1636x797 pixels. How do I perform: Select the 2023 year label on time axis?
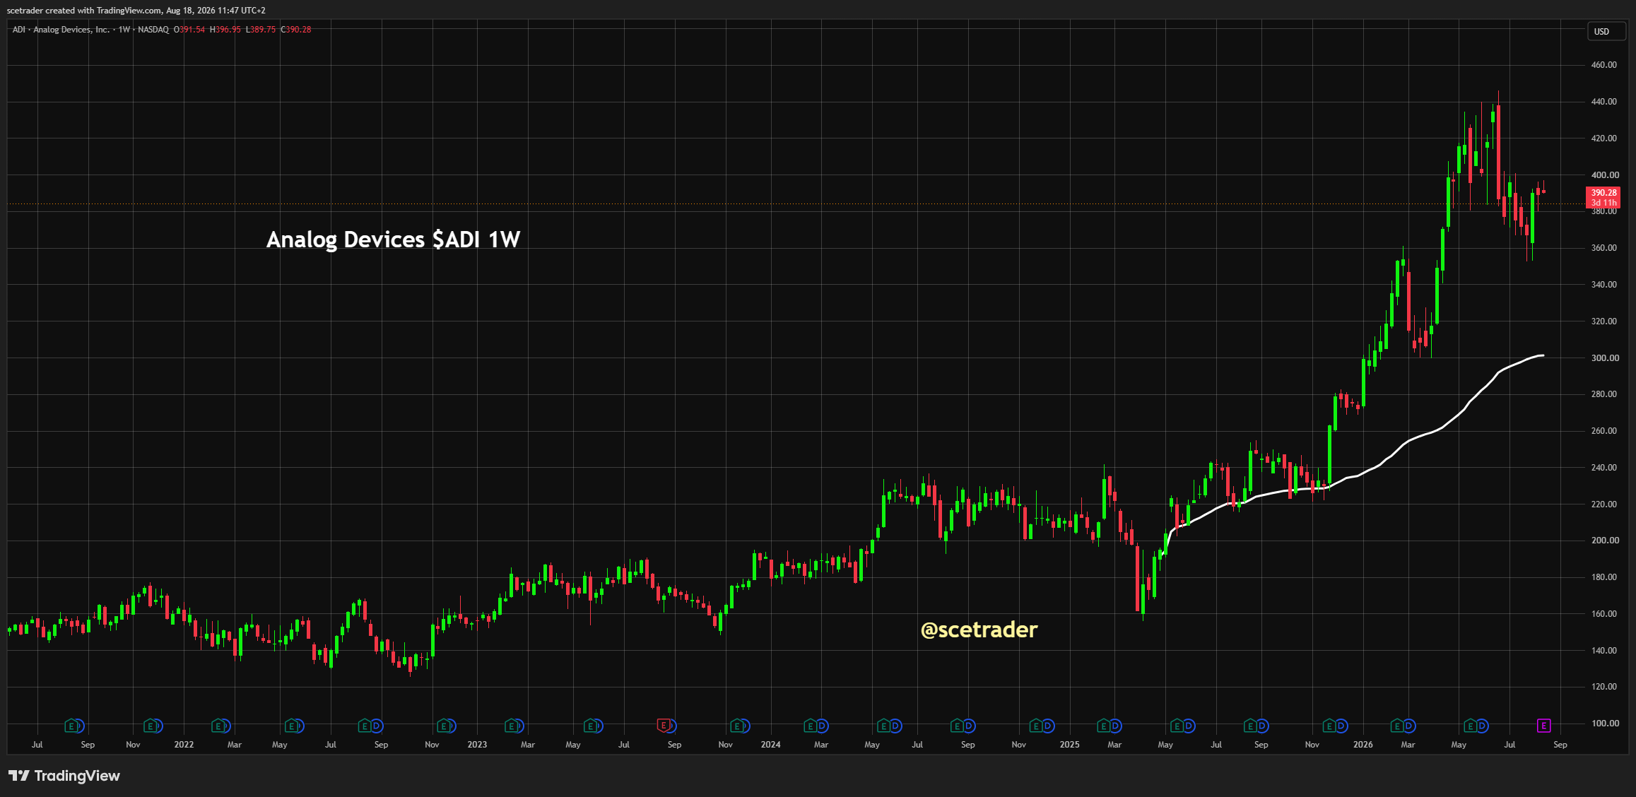[x=477, y=745]
